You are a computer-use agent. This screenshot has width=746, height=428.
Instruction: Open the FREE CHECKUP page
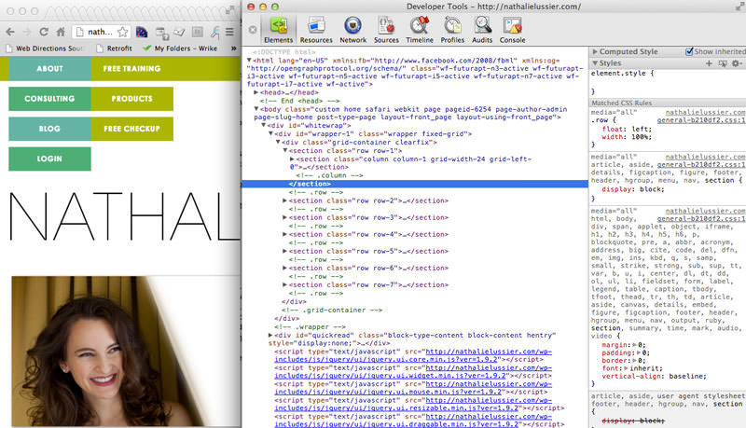[x=131, y=129]
